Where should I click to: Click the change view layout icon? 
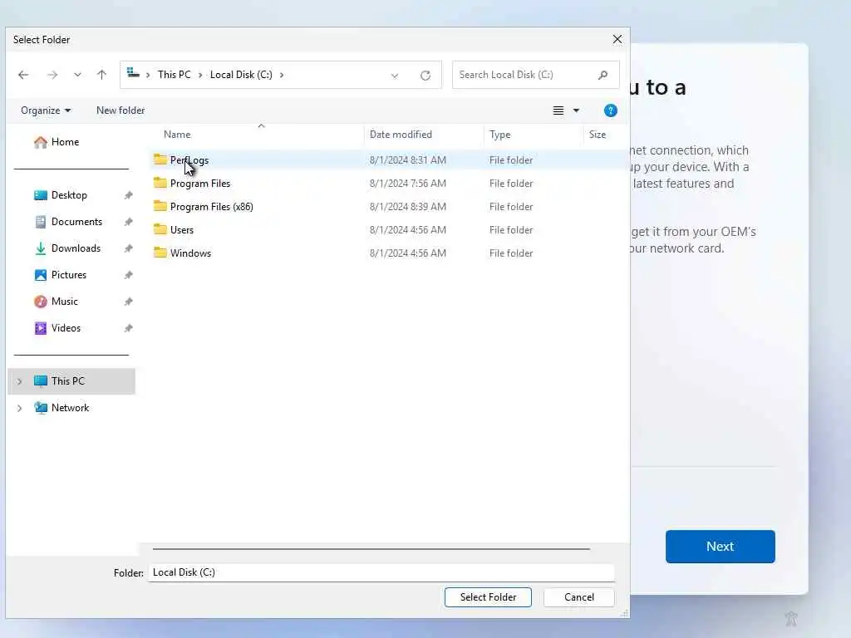click(558, 110)
